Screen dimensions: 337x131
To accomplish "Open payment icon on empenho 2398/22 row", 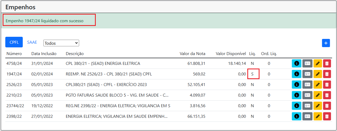I will [x=307, y=116].
